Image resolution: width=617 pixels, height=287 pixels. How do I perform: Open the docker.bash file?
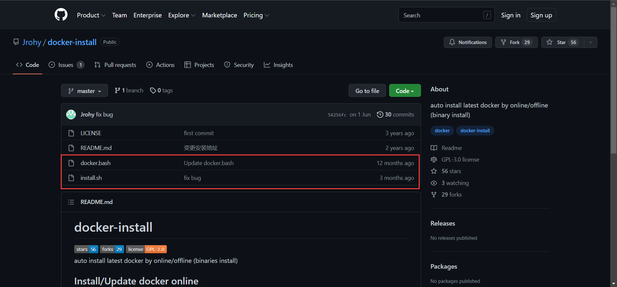95,163
